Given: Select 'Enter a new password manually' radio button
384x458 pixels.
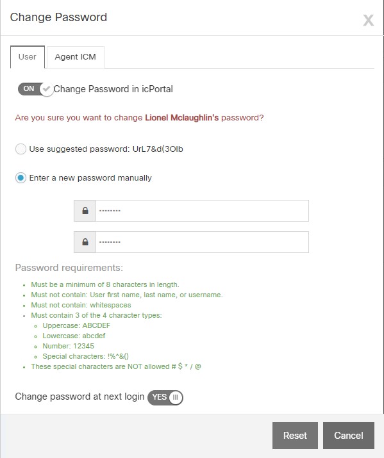Looking at the screenshot, I should (21, 178).
